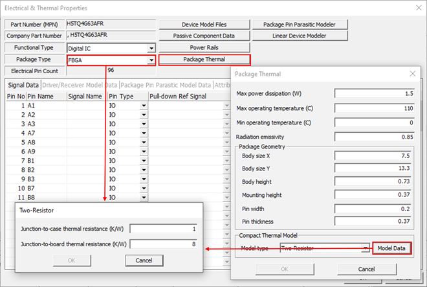Screen dimensions: 427x287
Task: Click the Signal Name column header
Action: (x=85, y=96)
